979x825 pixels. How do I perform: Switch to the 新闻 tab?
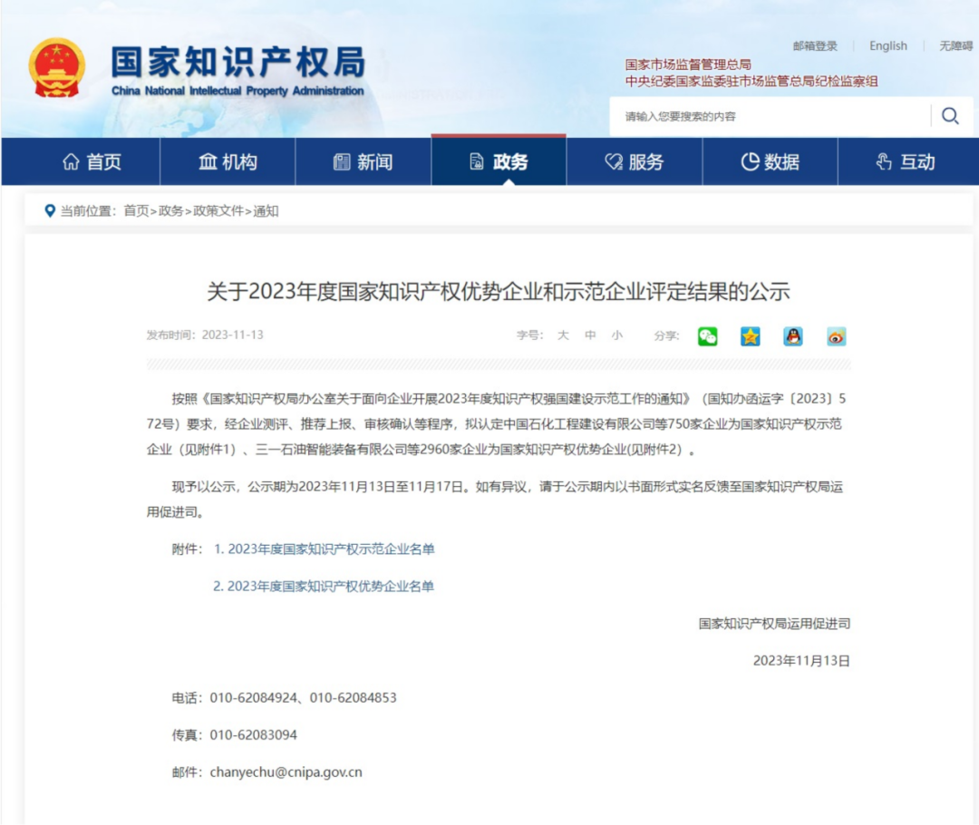coord(363,160)
